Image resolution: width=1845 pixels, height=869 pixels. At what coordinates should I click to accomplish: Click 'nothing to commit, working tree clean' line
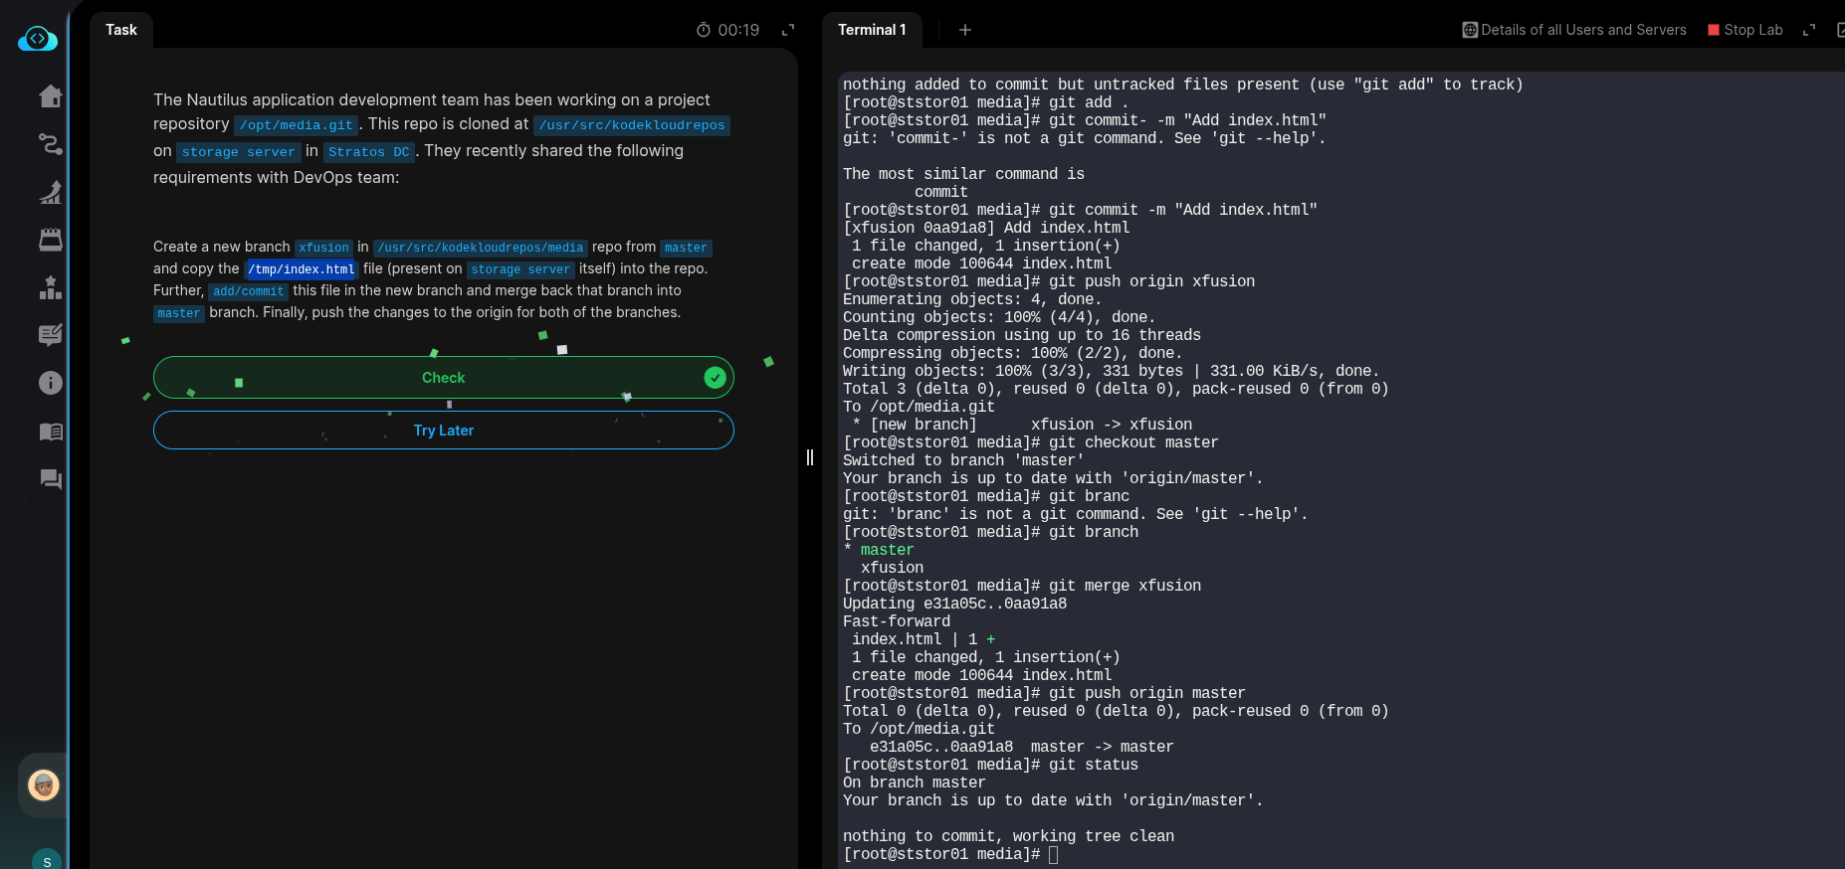pos(1008,836)
